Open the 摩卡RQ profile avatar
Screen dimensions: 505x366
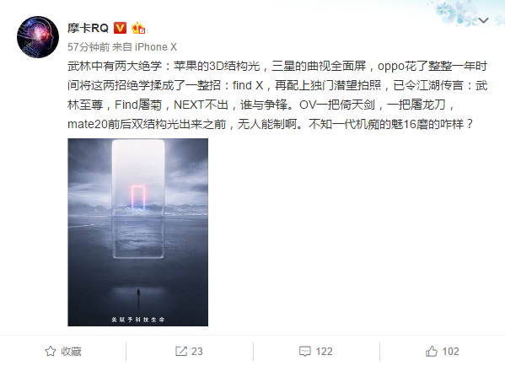38,37
